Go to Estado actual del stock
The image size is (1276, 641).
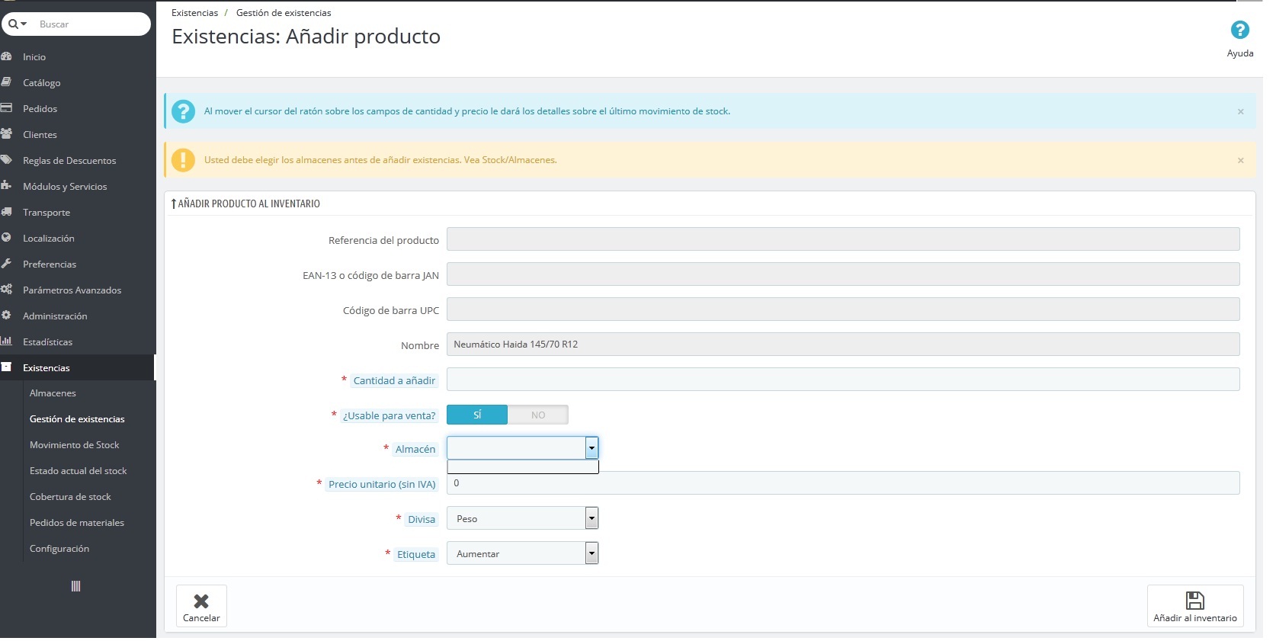pyautogui.click(x=79, y=471)
